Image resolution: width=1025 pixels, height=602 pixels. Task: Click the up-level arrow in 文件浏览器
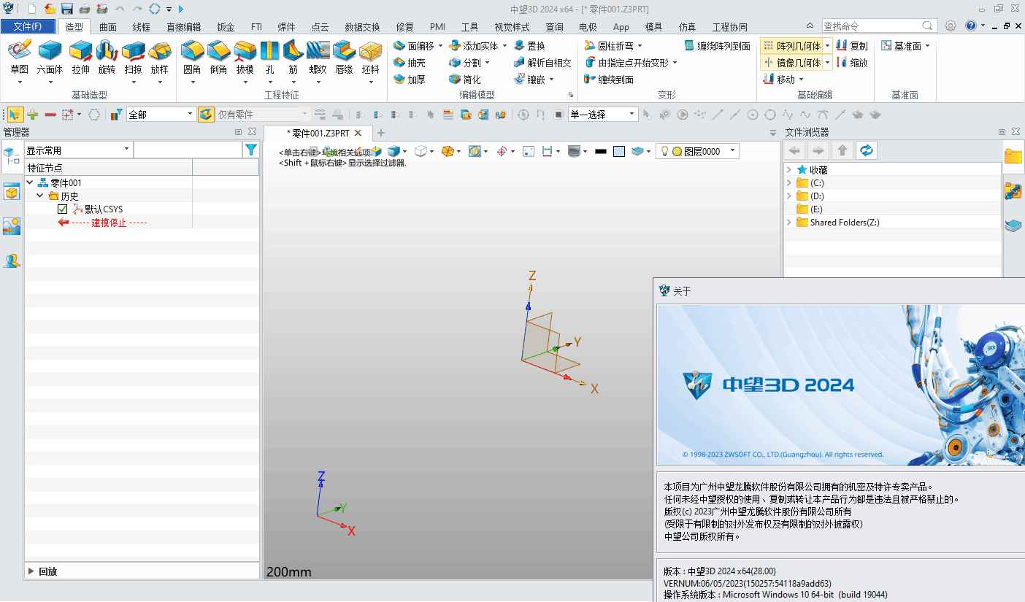coord(842,150)
